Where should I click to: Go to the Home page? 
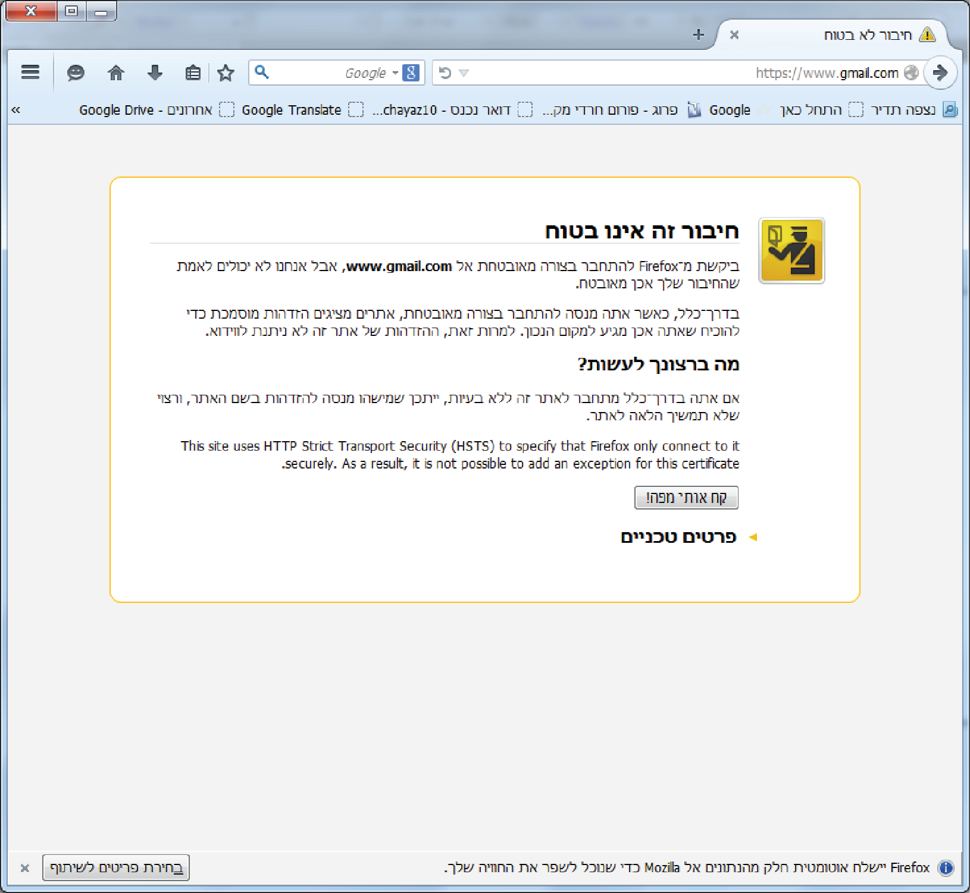[x=115, y=73]
